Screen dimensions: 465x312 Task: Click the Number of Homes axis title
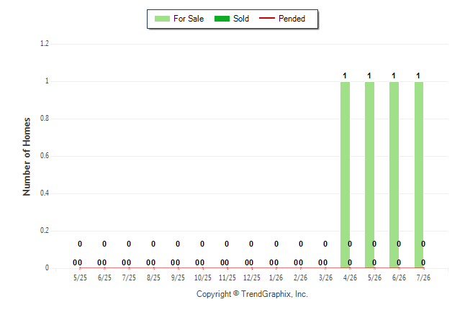[27, 157]
